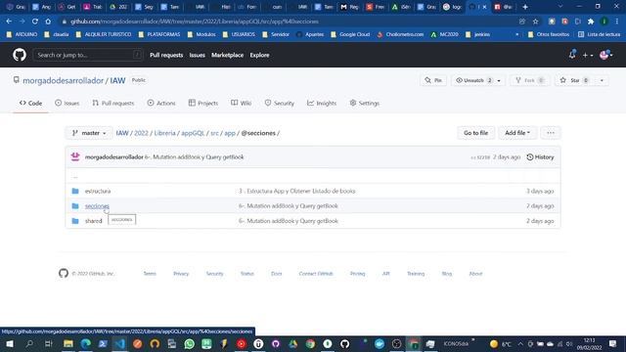The image size is (626, 352).
Task: Switch to the repository Security tab
Action: click(x=280, y=103)
